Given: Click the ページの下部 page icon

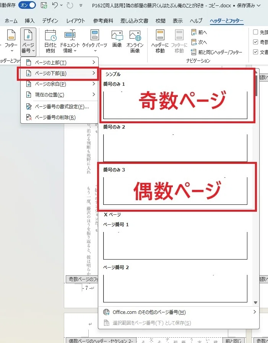Looking at the screenshot, I should click(x=29, y=73).
